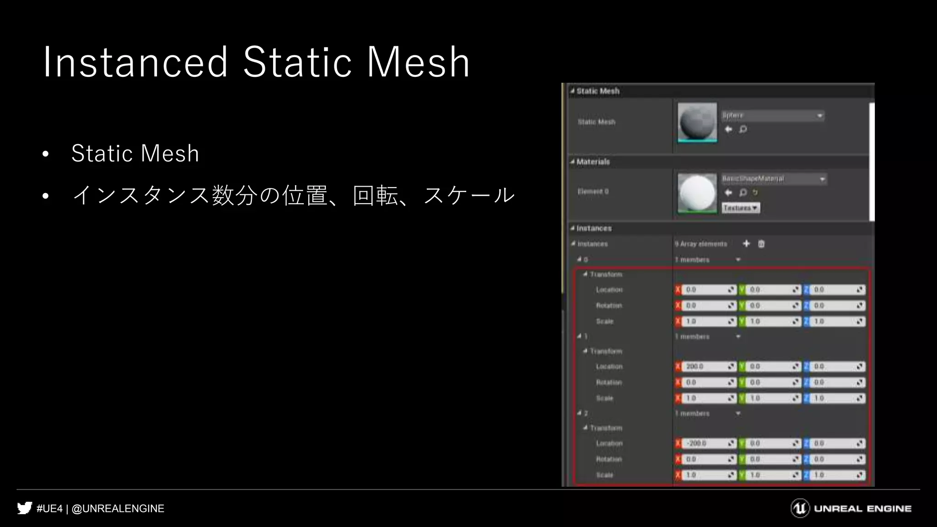Viewport: 937px width, 527px height.
Task: Open the Textures dropdown button
Action: (x=741, y=208)
